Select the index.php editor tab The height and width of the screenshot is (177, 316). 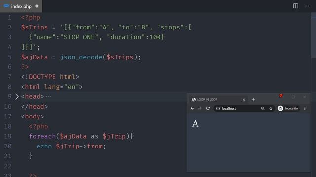pos(21,6)
